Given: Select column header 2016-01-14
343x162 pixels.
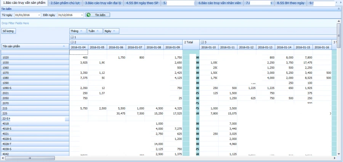Looking at the screenshot, I should click(284, 47).
